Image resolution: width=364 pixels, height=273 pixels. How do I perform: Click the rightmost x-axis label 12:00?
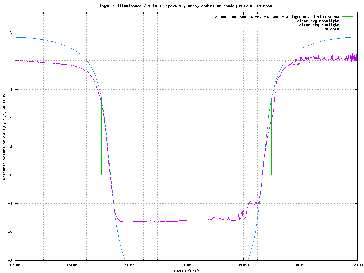[357, 265]
